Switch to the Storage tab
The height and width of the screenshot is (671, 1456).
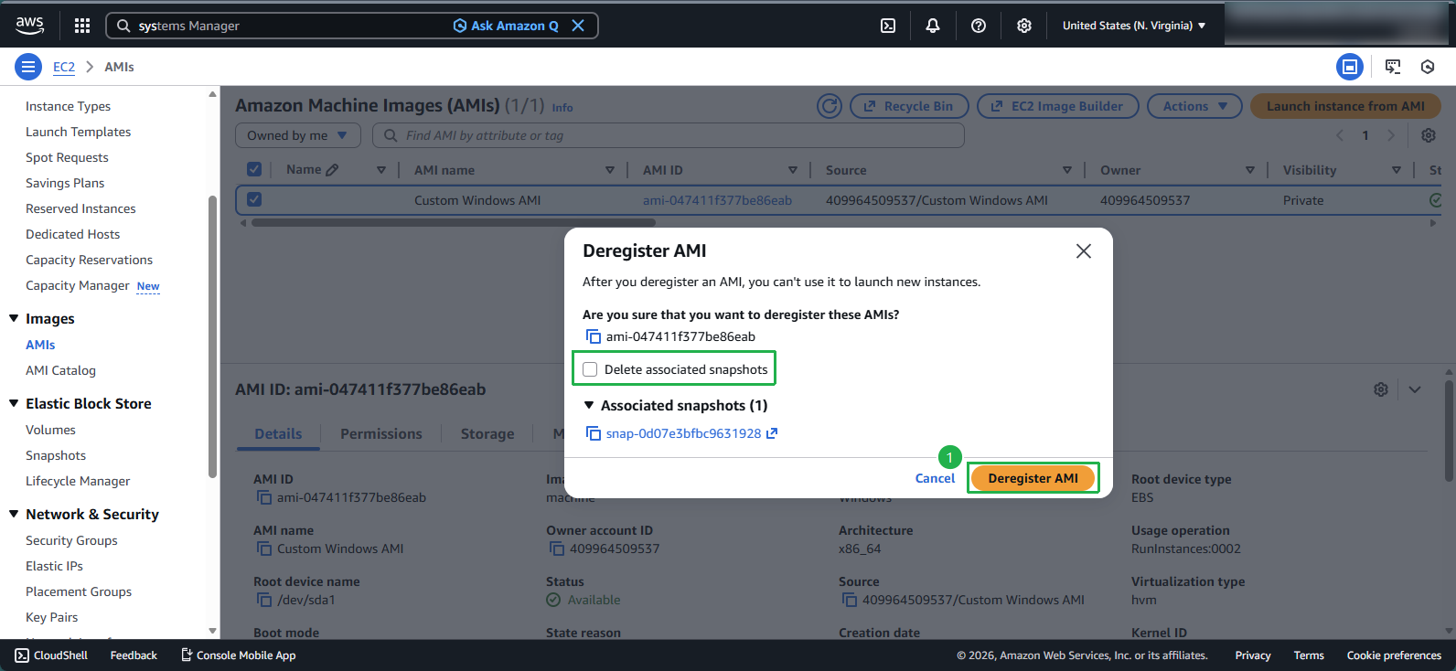click(x=487, y=434)
